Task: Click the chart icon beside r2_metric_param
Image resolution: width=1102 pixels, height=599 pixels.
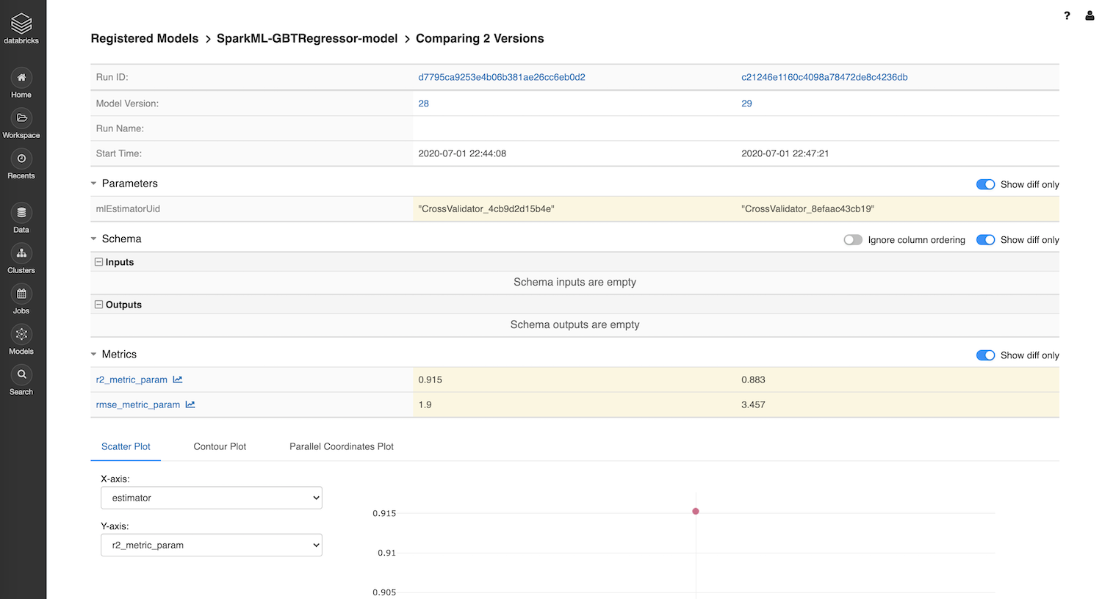Action: click(x=178, y=380)
